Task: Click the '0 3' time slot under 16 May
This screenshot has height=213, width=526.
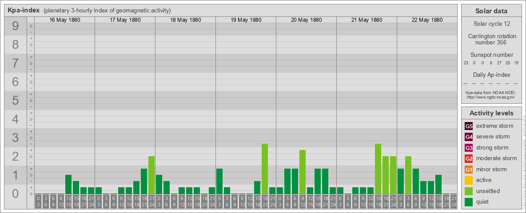Action: (38, 201)
